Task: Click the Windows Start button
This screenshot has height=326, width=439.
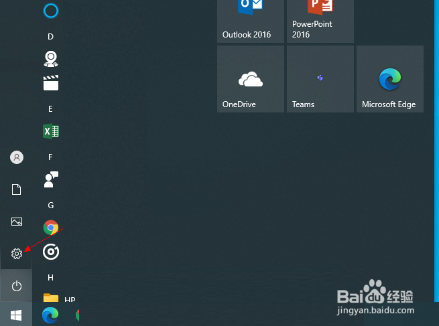Action: click(16, 315)
